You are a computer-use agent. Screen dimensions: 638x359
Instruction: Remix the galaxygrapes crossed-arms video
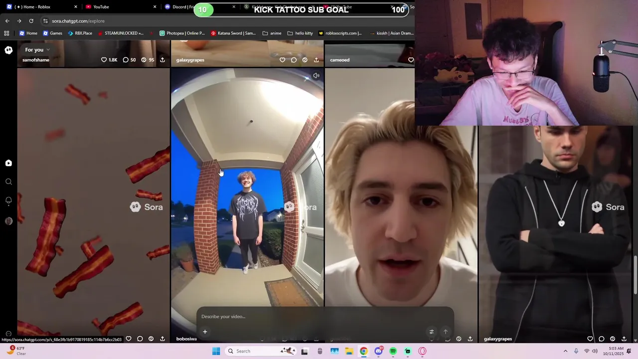(613, 339)
